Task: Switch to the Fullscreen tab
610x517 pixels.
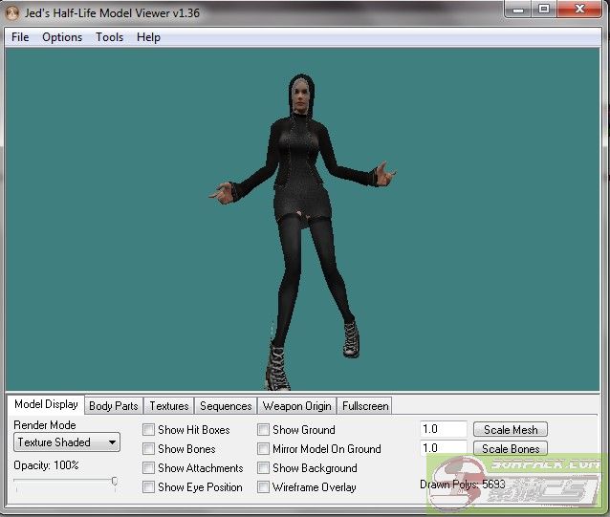Action: pos(365,406)
